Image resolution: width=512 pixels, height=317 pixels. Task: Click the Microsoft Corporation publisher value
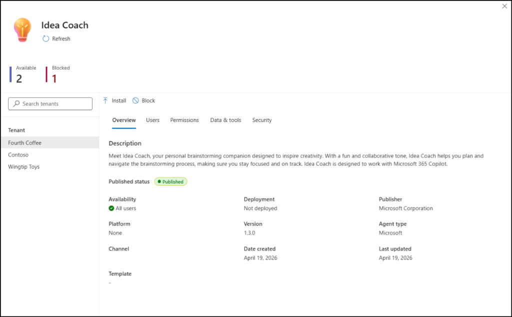click(406, 208)
